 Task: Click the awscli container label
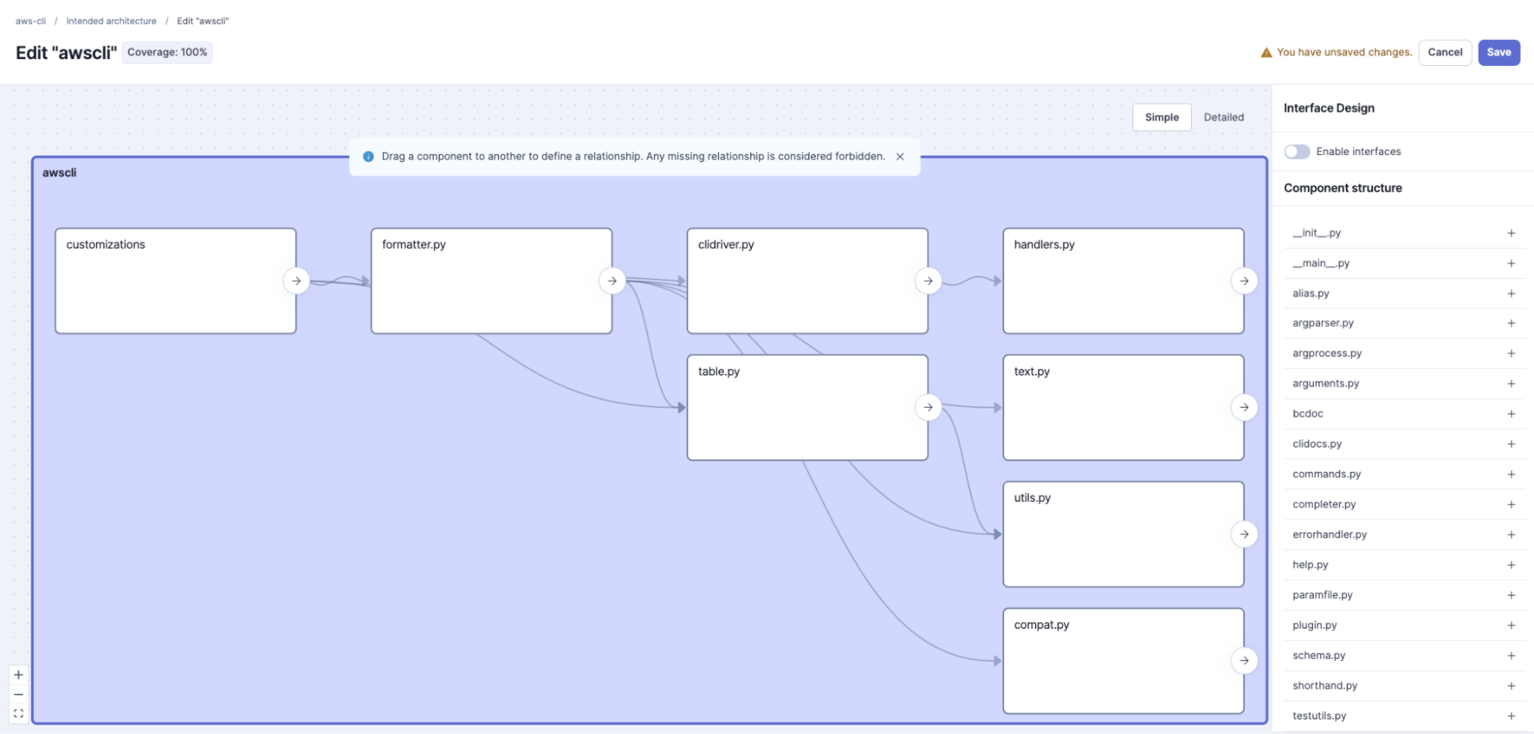click(x=59, y=173)
